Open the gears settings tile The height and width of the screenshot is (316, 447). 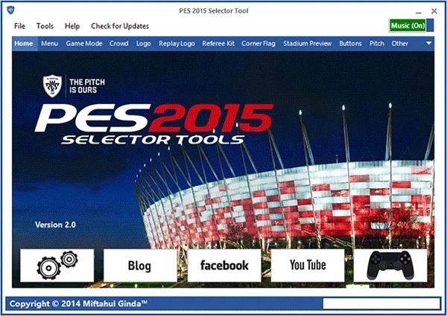57,265
